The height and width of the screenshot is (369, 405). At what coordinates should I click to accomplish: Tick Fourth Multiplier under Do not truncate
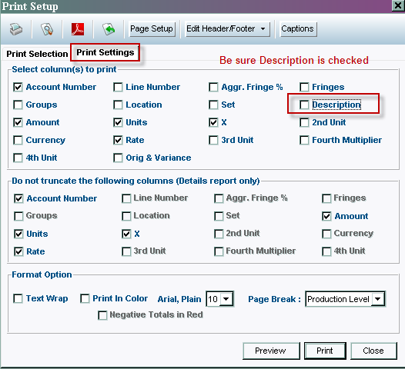coord(219,251)
